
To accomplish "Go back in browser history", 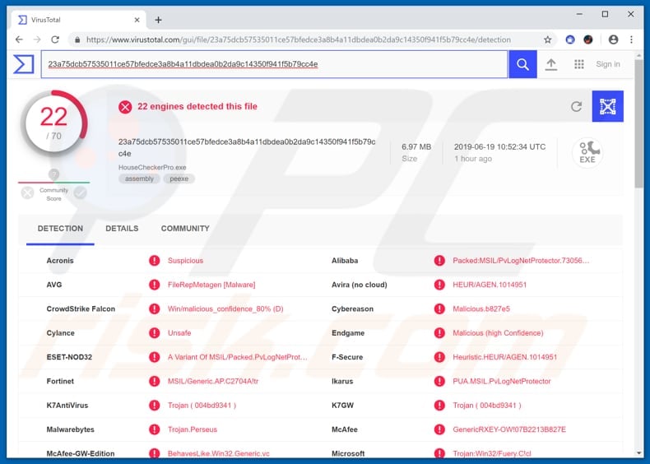I will [19, 39].
